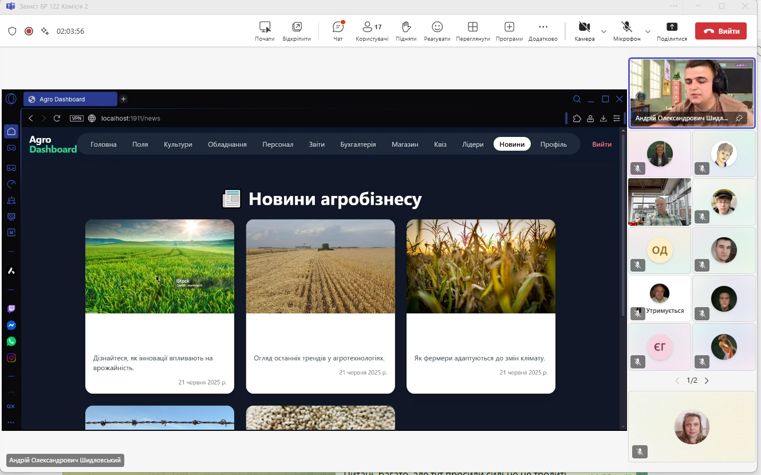Open the Переглянути view options
Image resolution: width=761 pixels, height=475 pixels.
tap(472, 31)
